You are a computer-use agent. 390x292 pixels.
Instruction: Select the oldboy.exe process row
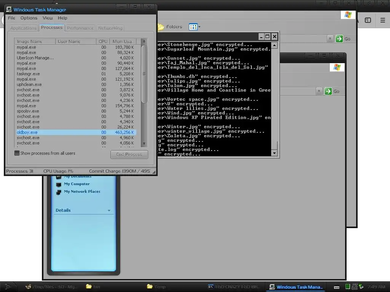coord(76,132)
